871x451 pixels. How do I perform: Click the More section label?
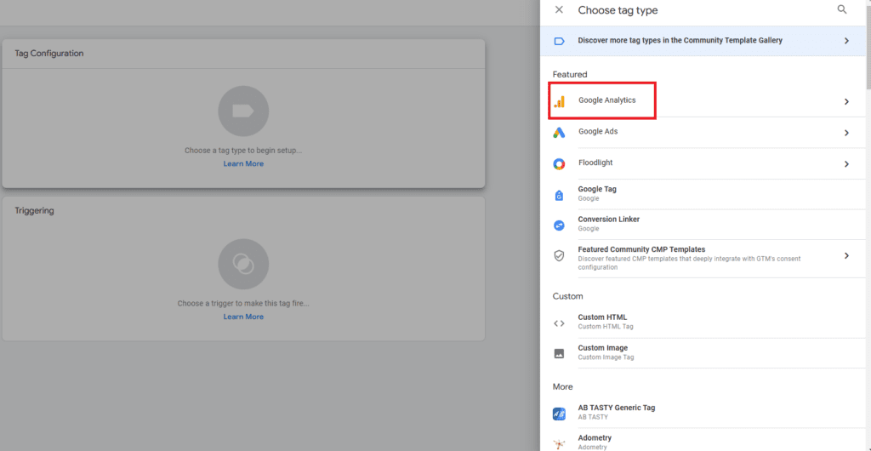coord(563,386)
